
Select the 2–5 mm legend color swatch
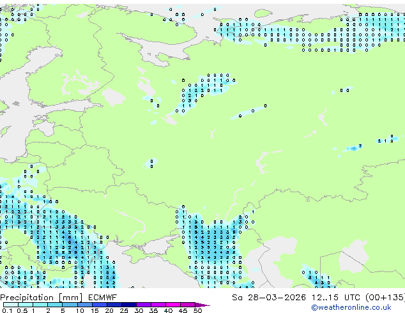[x=55, y=305]
